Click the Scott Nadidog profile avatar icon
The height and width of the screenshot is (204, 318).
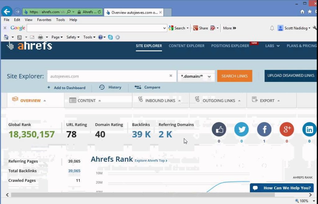tap(280, 28)
